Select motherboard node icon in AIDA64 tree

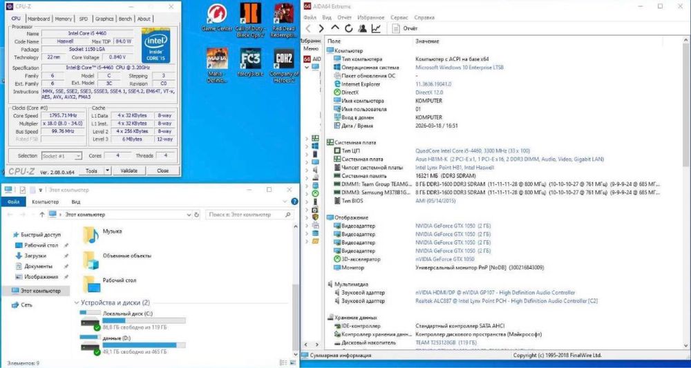point(315,138)
